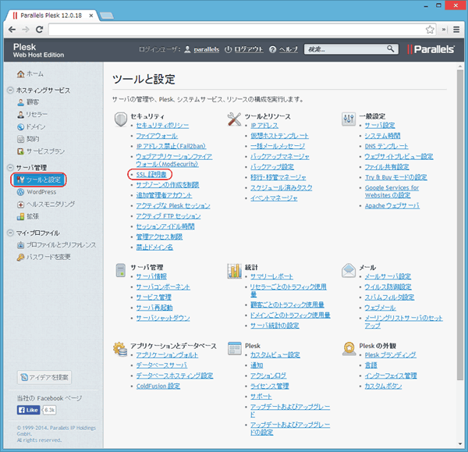
Task: Click the セキュリティ shield icon
Action: [121, 119]
